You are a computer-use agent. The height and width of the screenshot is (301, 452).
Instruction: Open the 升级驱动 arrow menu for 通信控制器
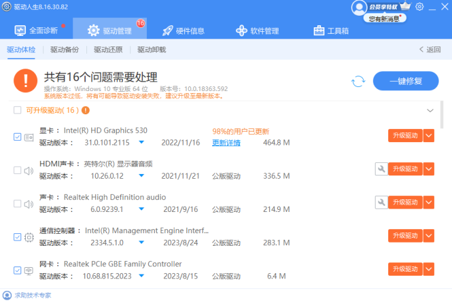click(x=429, y=236)
